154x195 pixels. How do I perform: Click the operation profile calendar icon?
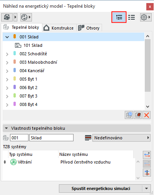(88, 138)
